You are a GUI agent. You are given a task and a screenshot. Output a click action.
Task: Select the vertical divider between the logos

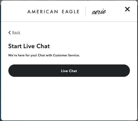[x=86, y=12]
